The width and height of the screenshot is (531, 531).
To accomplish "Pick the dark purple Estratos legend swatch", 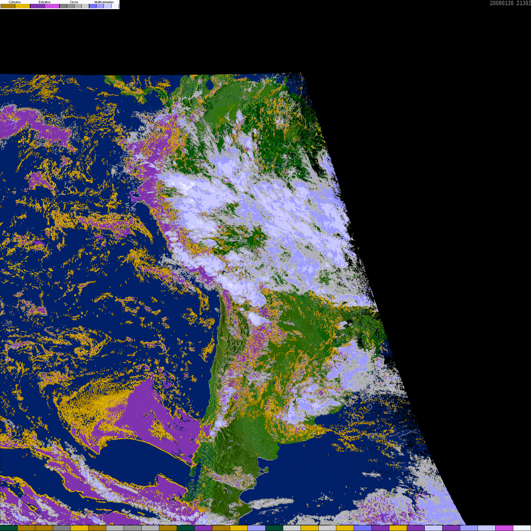I will click(37, 6).
